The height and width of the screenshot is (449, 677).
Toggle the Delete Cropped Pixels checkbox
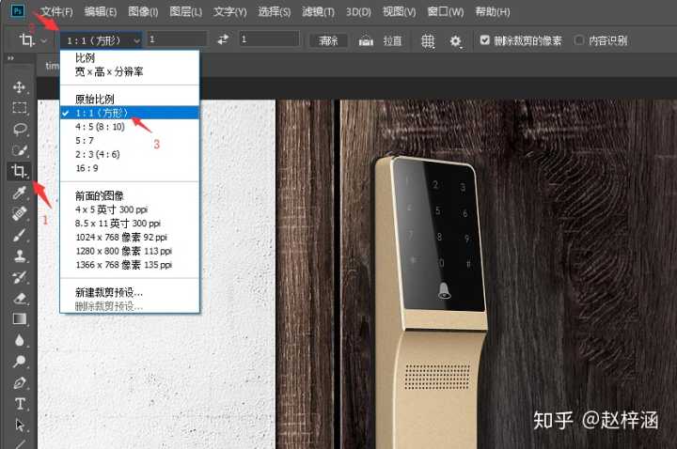485,40
